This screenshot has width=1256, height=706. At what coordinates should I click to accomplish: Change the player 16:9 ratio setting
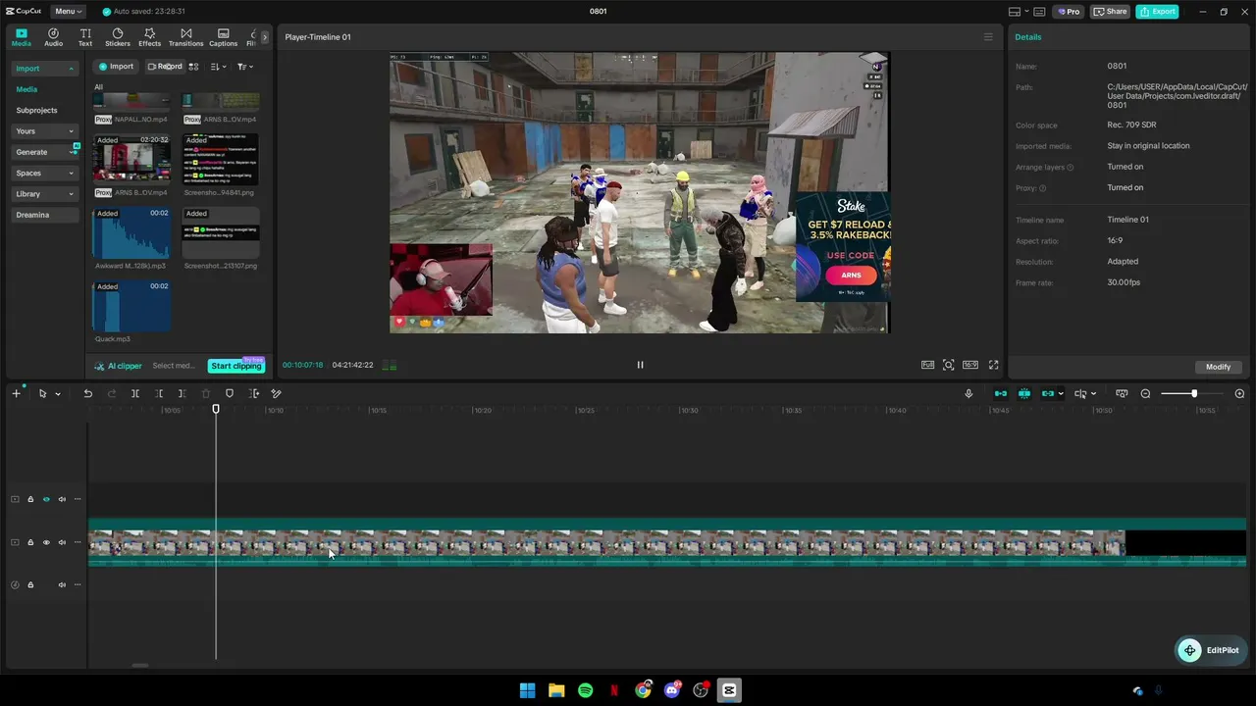(x=970, y=365)
